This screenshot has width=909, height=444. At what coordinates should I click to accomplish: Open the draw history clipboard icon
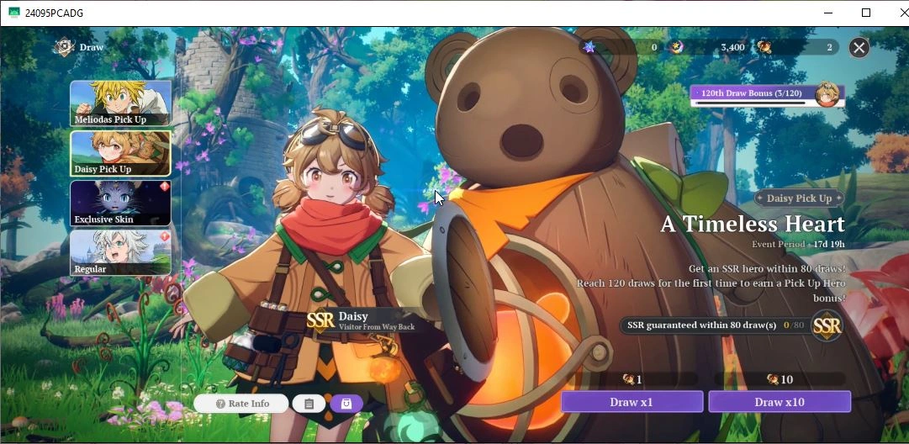(x=309, y=404)
